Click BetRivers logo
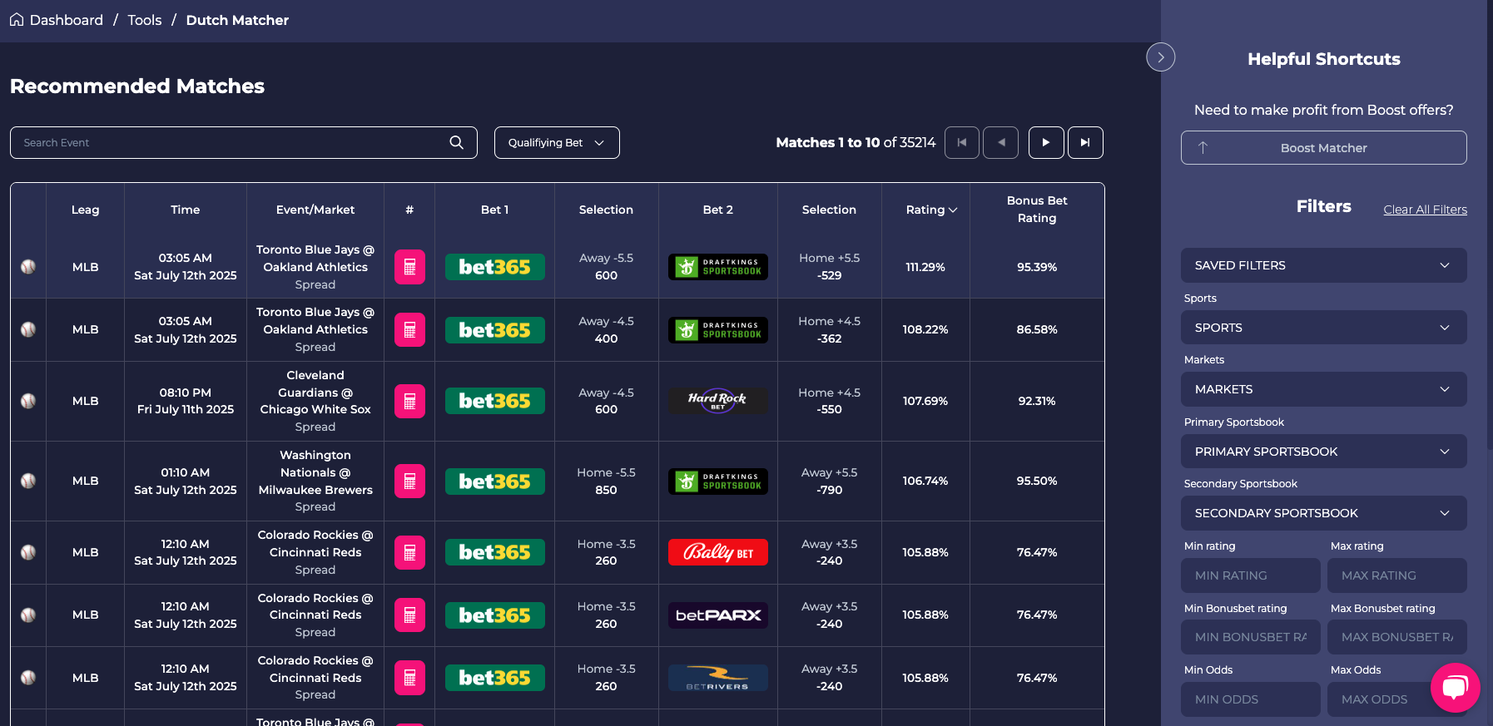Screen dimensions: 1493x726 (x=718, y=678)
